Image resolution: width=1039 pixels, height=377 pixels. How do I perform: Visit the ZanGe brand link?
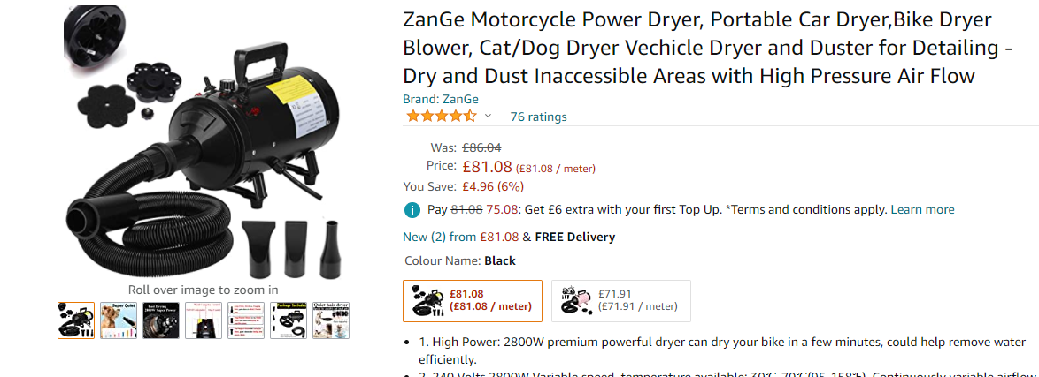[x=441, y=100]
